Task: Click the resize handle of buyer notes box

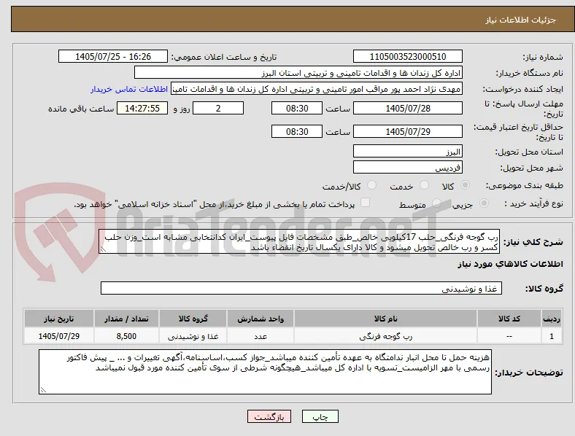Action: point(43,390)
